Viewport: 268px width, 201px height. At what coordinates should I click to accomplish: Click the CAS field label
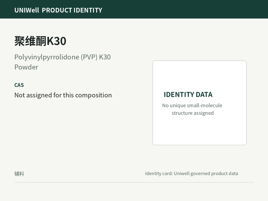tap(19, 85)
